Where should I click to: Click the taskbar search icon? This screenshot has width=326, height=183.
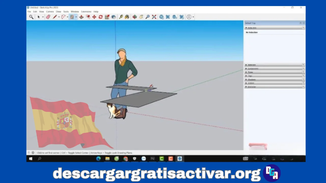[39, 159]
